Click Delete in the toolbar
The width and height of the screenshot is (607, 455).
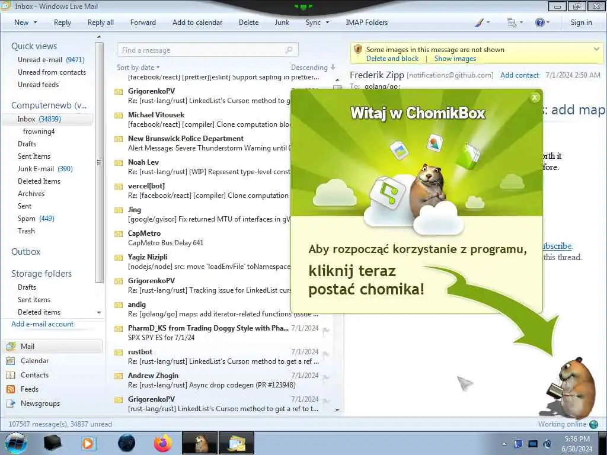pyautogui.click(x=248, y=23)
